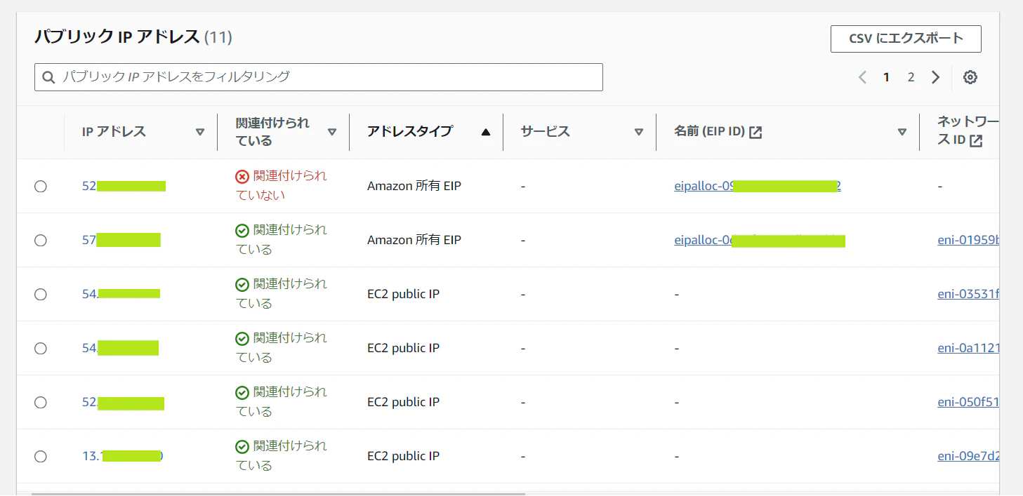Go to page 1

[x=887, y=77]
